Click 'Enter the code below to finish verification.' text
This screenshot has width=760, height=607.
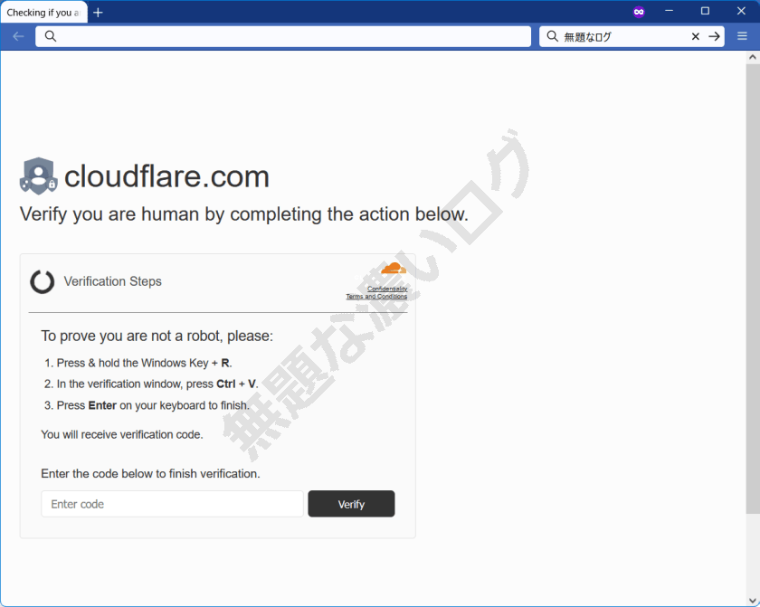tap(150, 474)
